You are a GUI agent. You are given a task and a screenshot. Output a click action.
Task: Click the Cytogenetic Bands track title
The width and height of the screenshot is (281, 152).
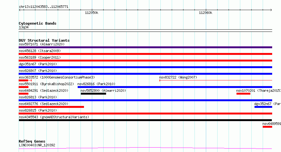(x=38, y=23)
